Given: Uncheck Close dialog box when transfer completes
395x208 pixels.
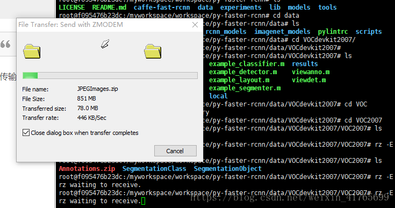Looking at the screenshot, I should [26, 132].
